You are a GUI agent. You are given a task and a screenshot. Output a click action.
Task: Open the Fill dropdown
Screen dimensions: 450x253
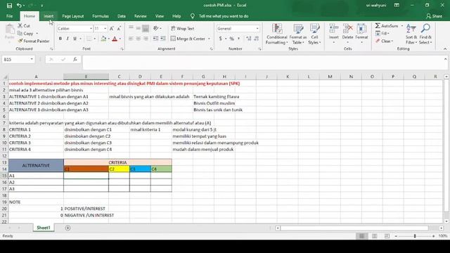point(382,34)
